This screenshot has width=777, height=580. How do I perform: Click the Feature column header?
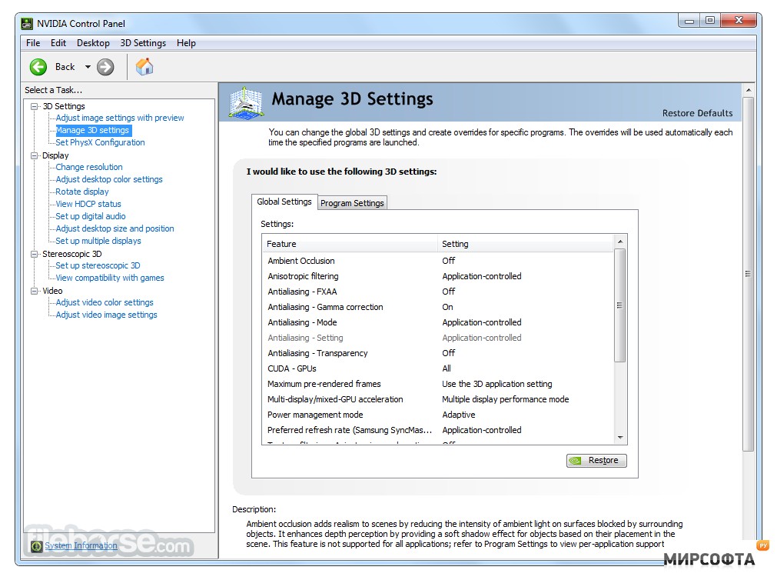[350, 244]
